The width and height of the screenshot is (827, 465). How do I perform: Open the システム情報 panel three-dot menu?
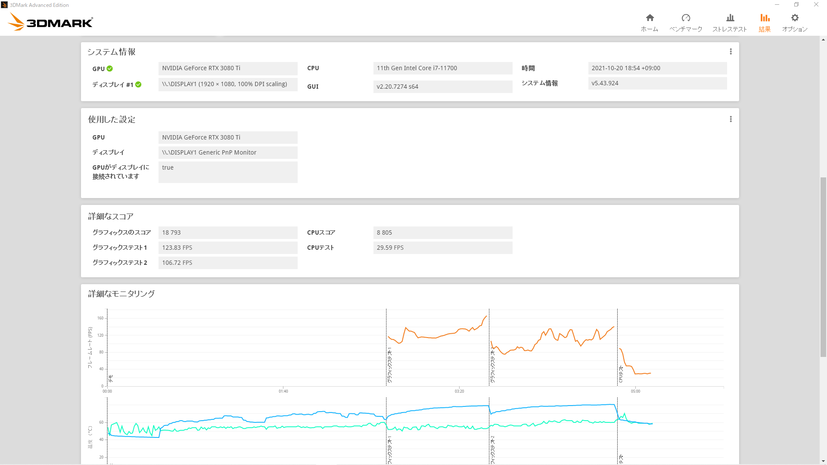point(731,52)
